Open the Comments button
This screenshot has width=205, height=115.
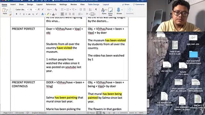[139, 4]
